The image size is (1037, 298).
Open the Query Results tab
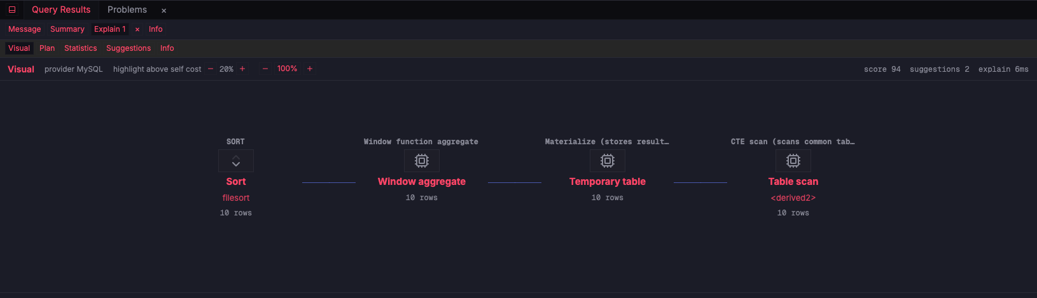coord(61,10)
